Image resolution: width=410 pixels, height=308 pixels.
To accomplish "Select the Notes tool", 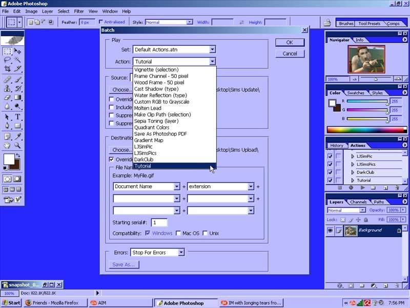I will point(7,137).
